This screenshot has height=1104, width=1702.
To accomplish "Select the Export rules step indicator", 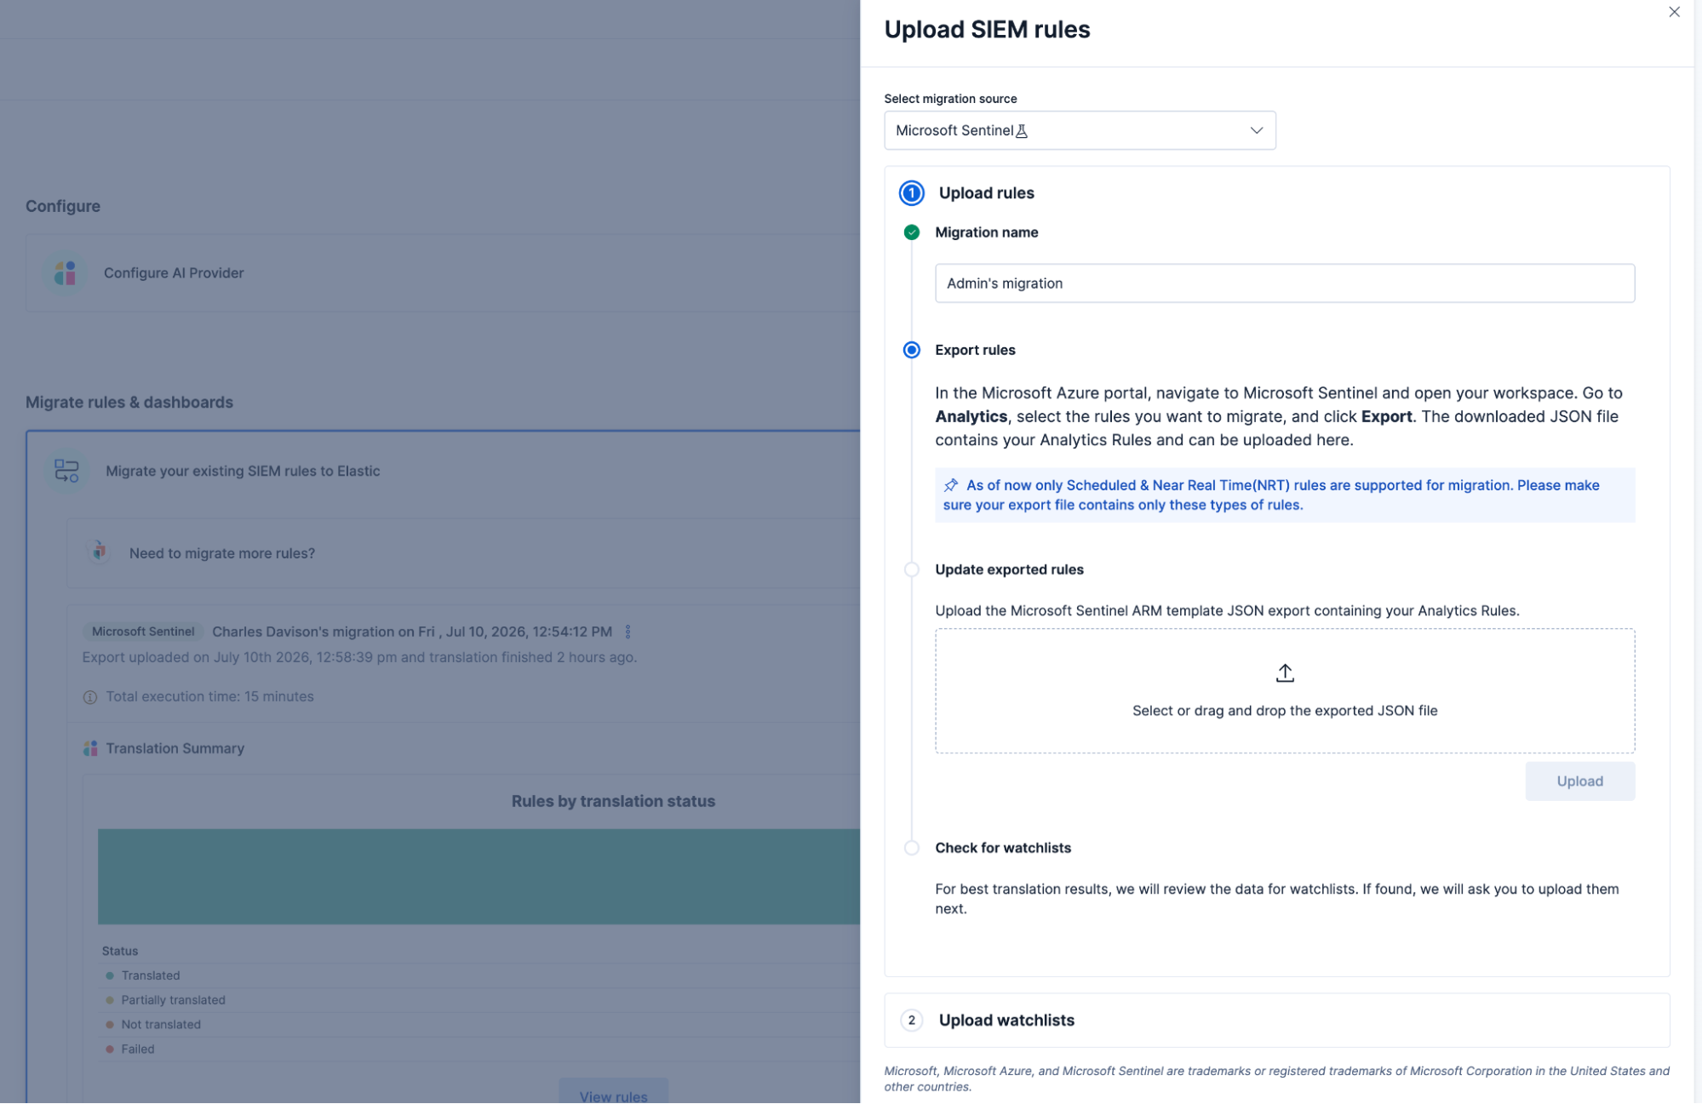I will tap(911, 350).
